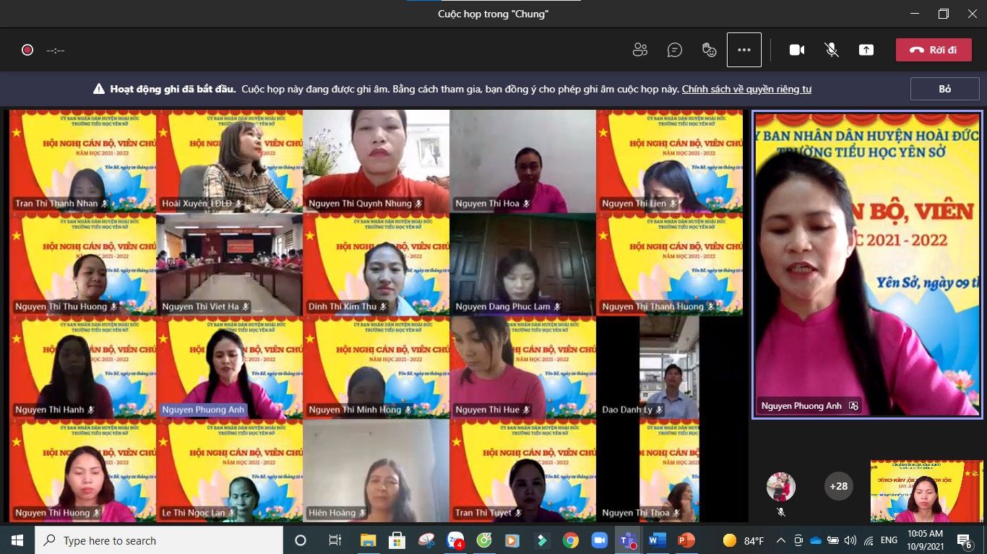The image size is (987, 554).
Task: Select Nguyen Thi Hoa's video tile
Action: coord(522,161)
